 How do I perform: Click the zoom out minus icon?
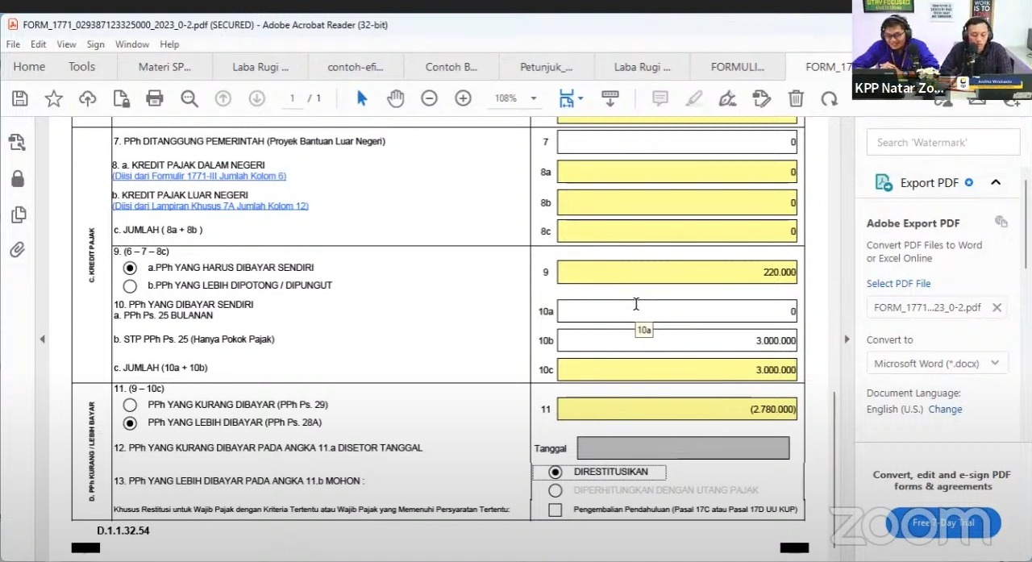pyautogui.click(x=429, y=98)
